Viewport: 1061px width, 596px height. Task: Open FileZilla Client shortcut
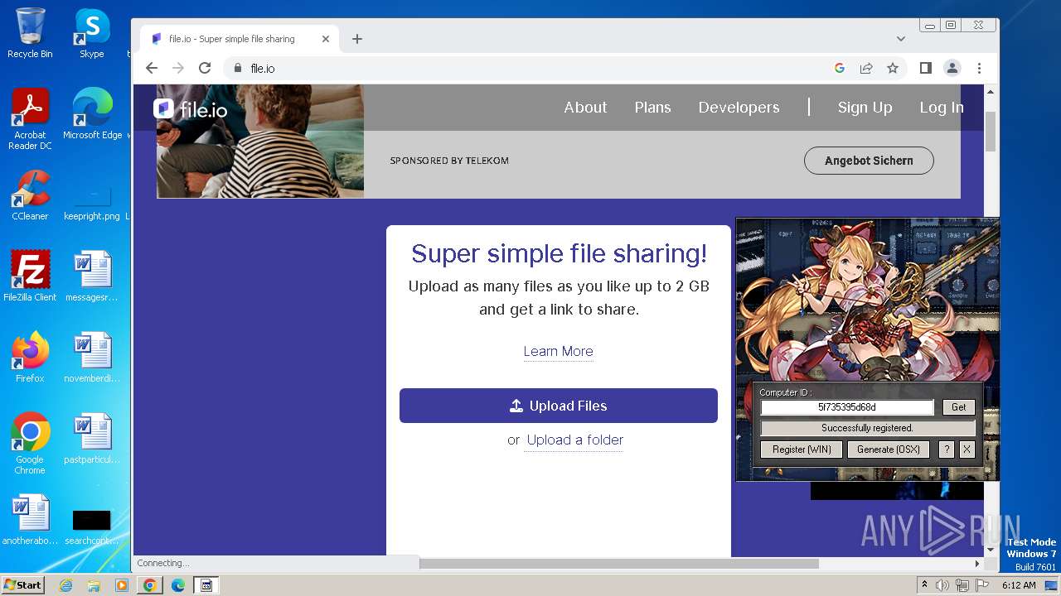point(30,276)
